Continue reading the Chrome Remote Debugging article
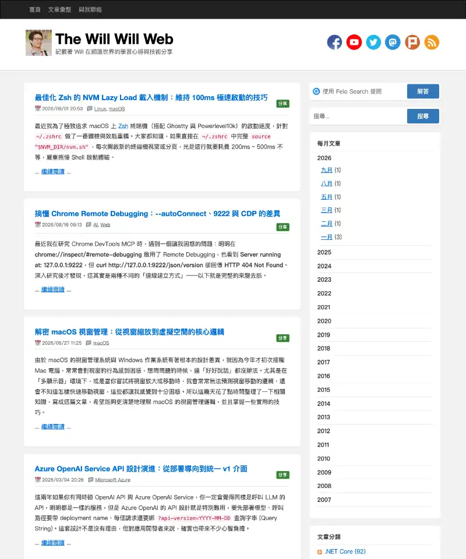466x559 pixels. (53, 289)
